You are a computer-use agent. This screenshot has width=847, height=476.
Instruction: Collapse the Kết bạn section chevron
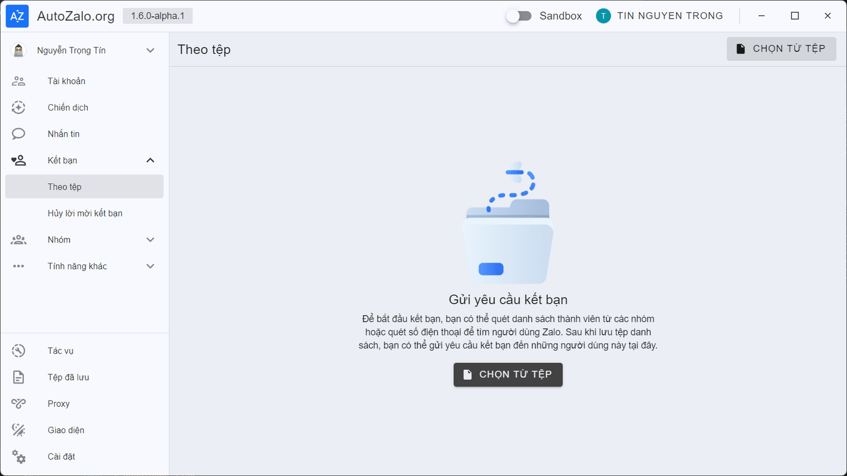pyautogui.click(x=150, y=160)
